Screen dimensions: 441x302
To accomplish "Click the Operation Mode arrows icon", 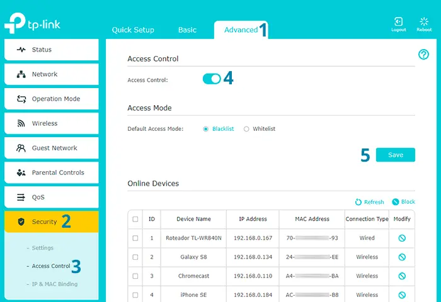I will point(21,99).
